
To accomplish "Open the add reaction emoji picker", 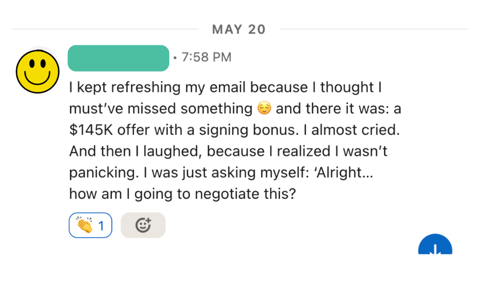I will point(143,225).
